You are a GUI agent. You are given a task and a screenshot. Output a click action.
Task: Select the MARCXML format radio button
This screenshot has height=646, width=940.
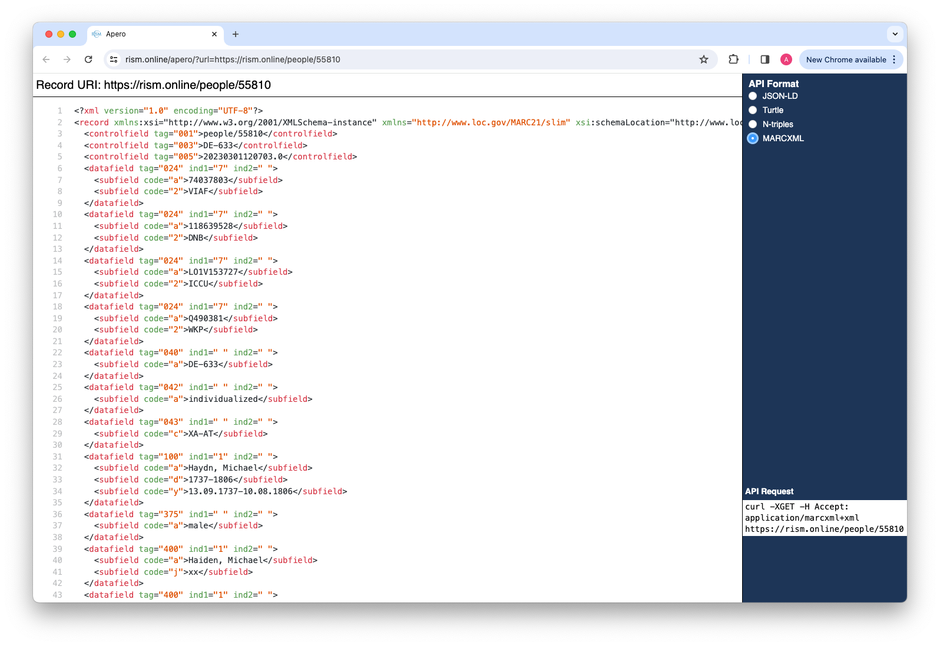pyautogui.click(x=753, y=138)
